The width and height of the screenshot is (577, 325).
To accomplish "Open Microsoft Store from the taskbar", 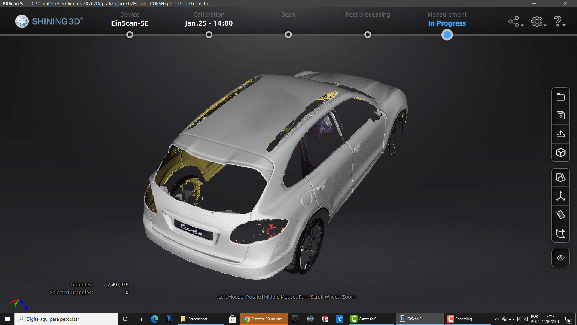I will 232,319.
